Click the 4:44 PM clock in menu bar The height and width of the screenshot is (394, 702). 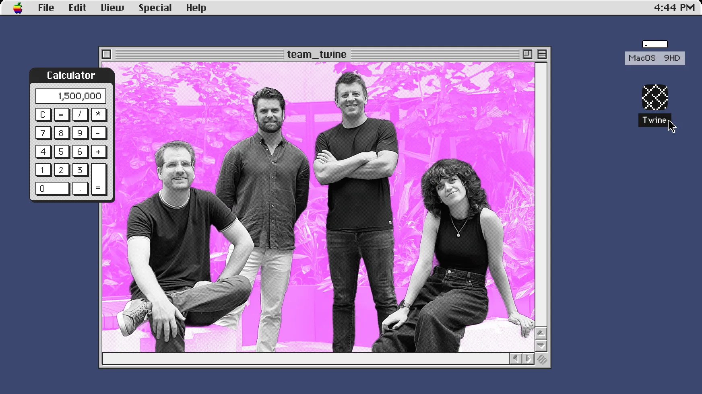coord(674,7)
